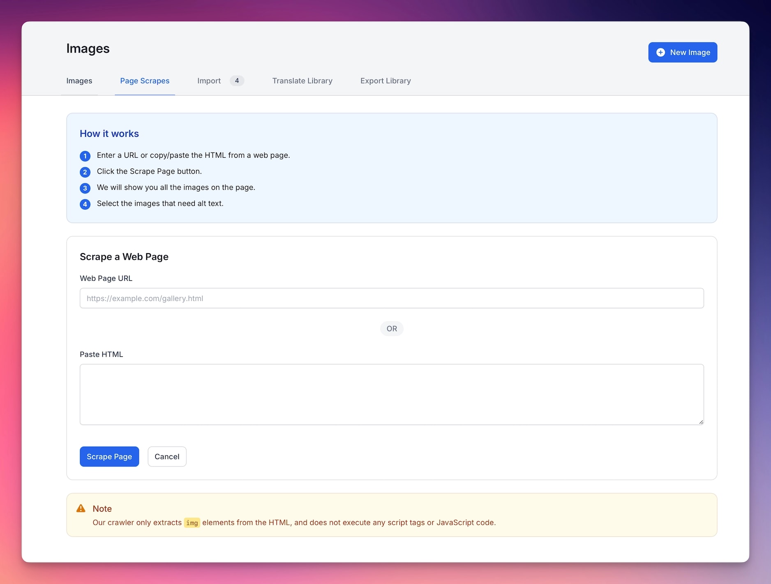Click the New Image button
Viewport: 771px width, 584px height.
pos(682,52)
